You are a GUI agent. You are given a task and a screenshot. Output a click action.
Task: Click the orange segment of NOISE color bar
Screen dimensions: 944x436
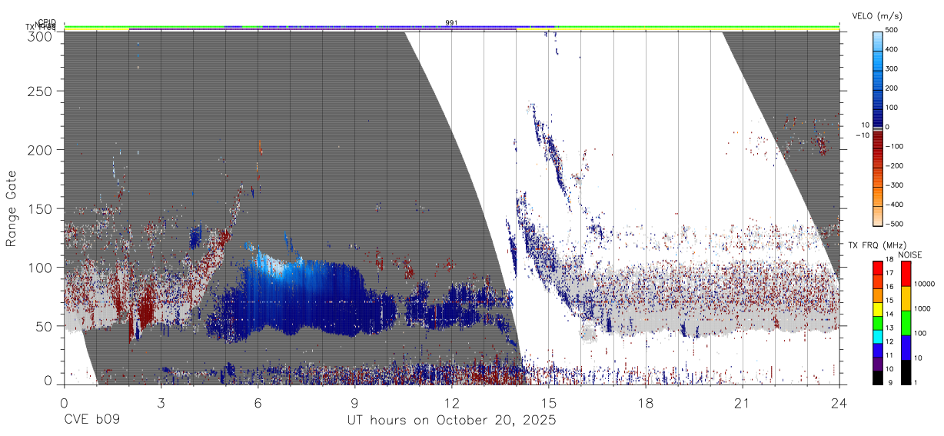(x=906, y=298)
